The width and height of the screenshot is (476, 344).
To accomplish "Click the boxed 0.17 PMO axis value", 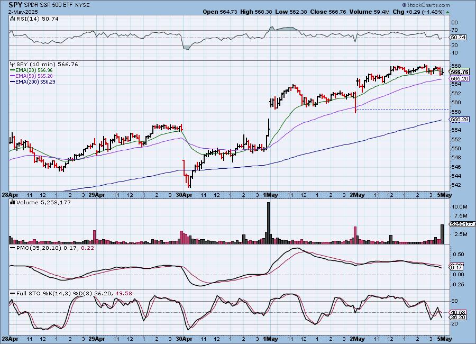I will click(x=457, y=267).
